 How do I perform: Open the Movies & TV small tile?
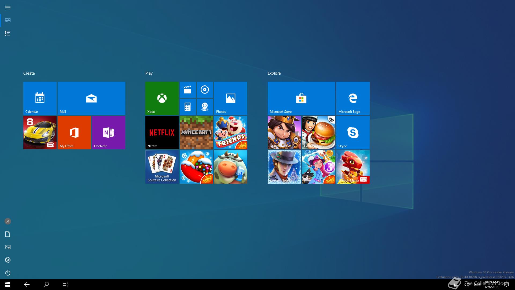tap(188, 90)
